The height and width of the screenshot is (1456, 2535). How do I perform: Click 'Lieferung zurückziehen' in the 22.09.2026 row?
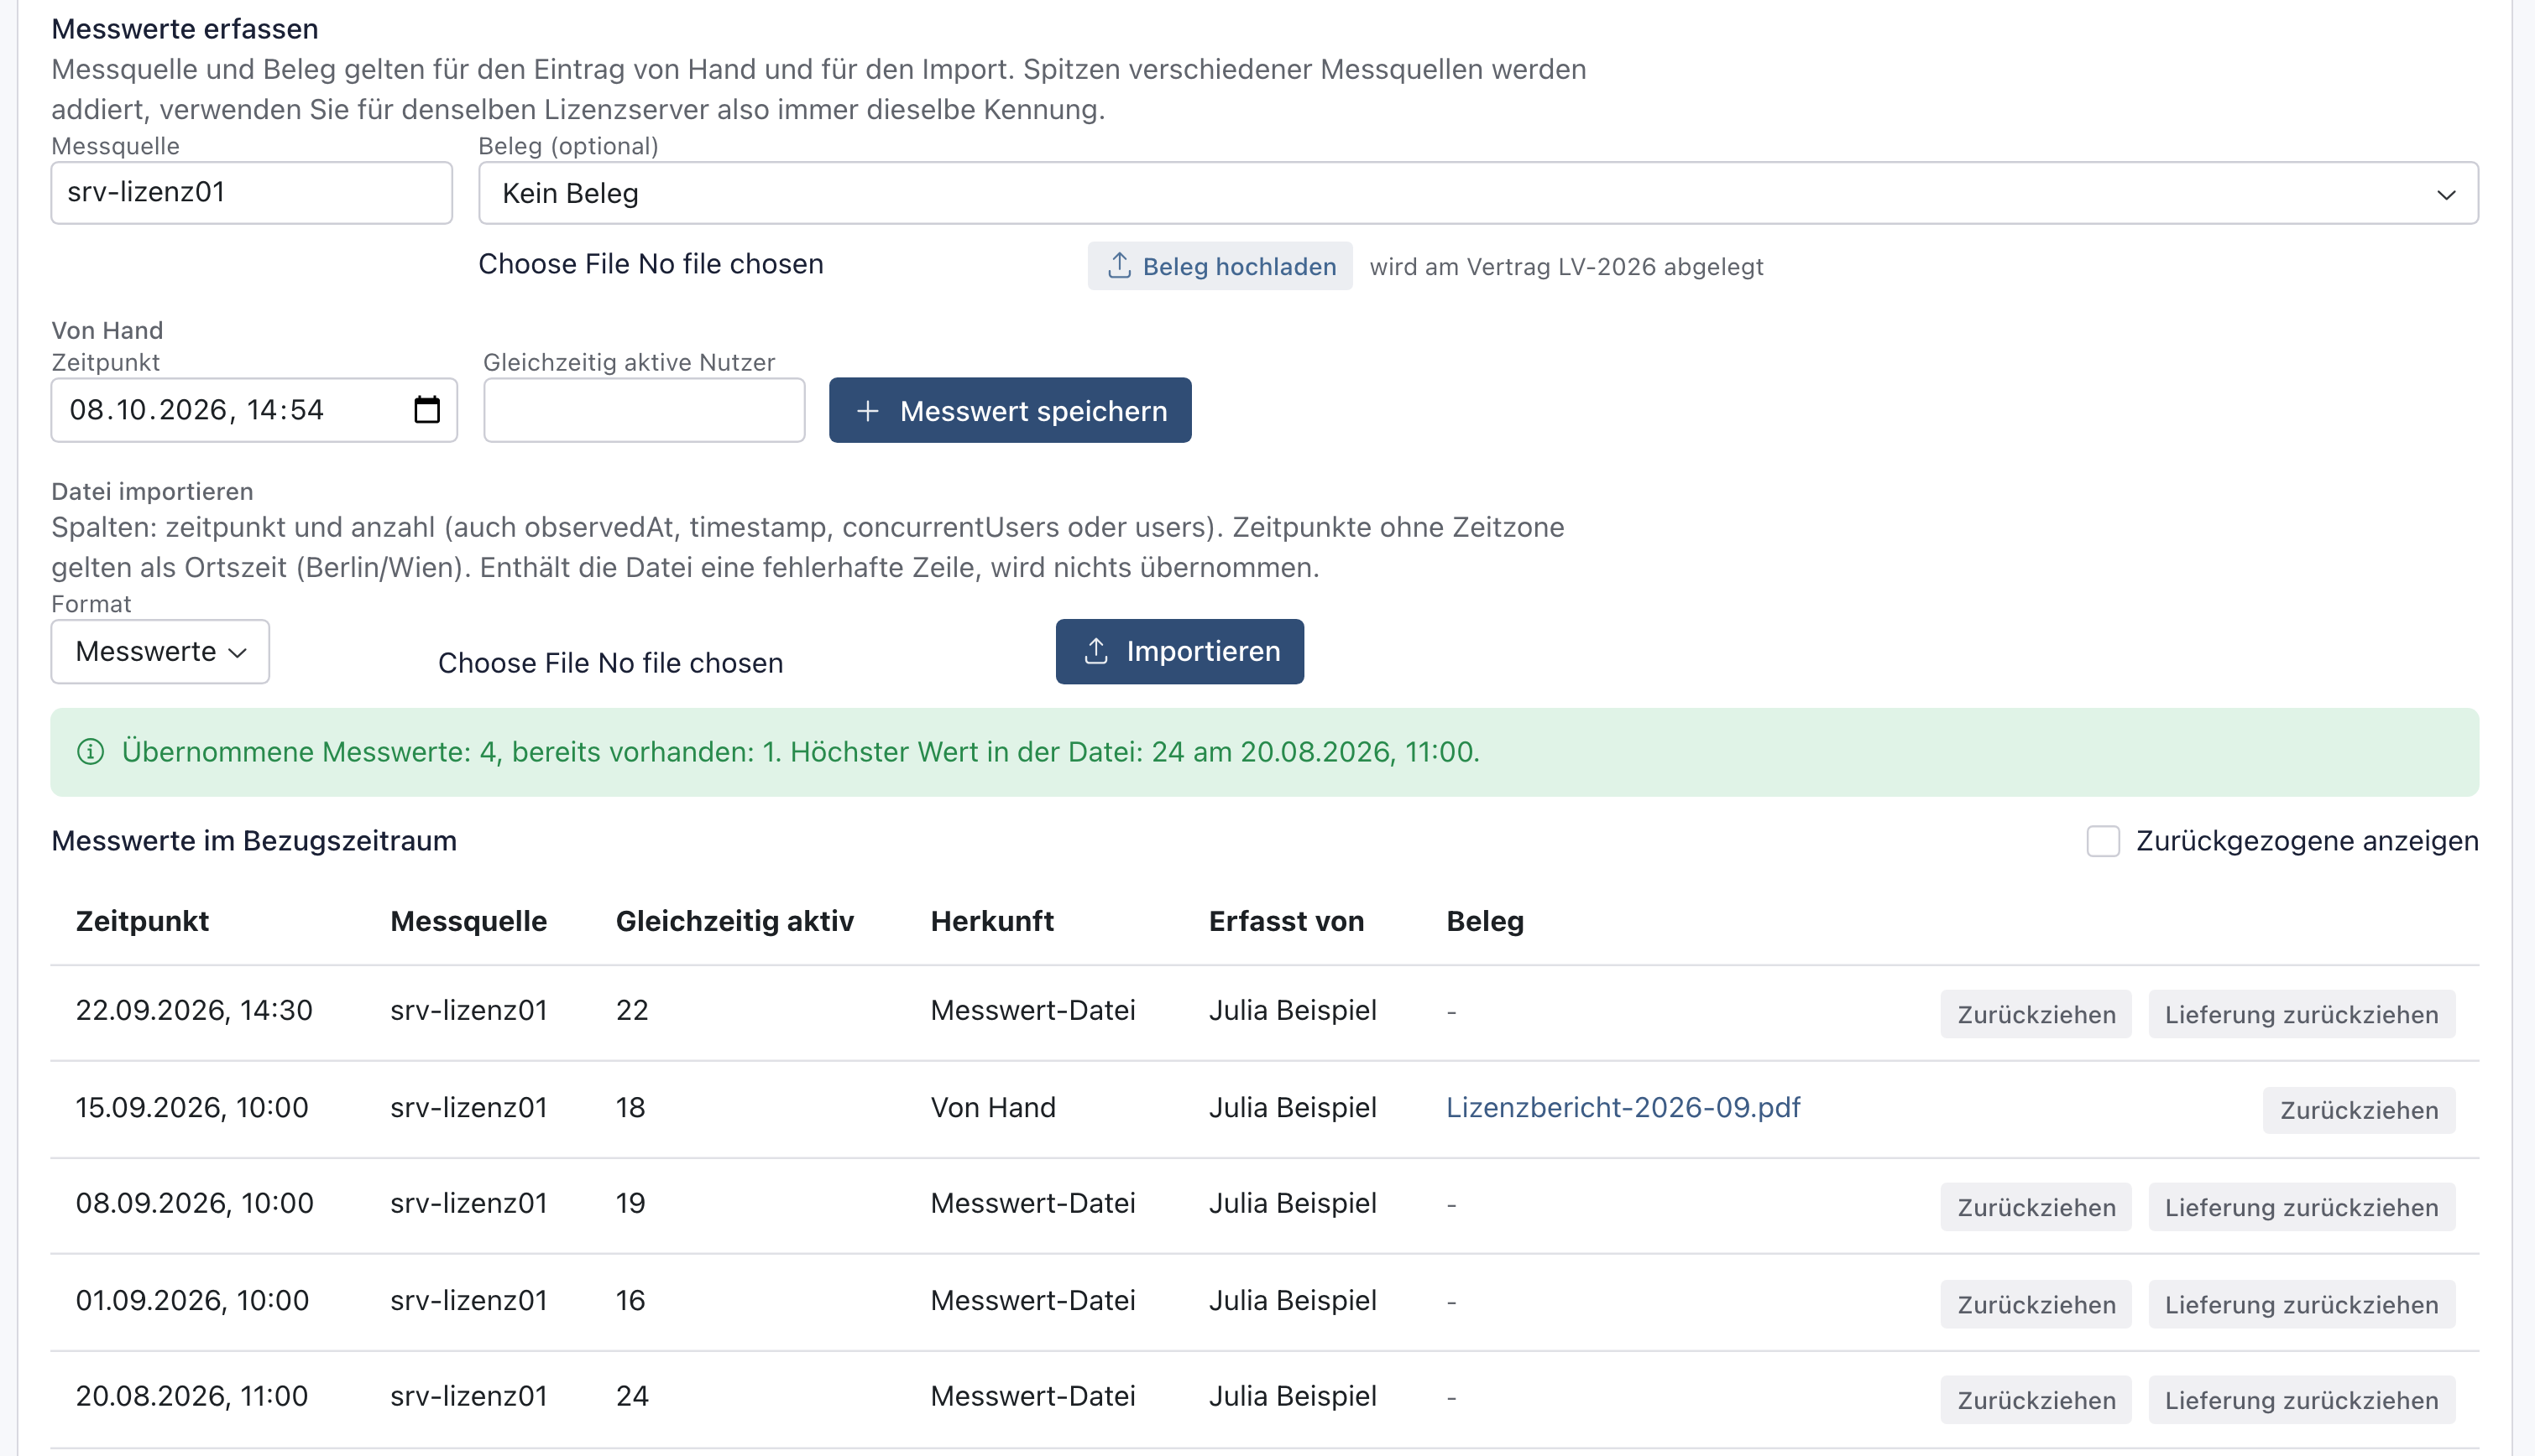click(2301, 1014)
